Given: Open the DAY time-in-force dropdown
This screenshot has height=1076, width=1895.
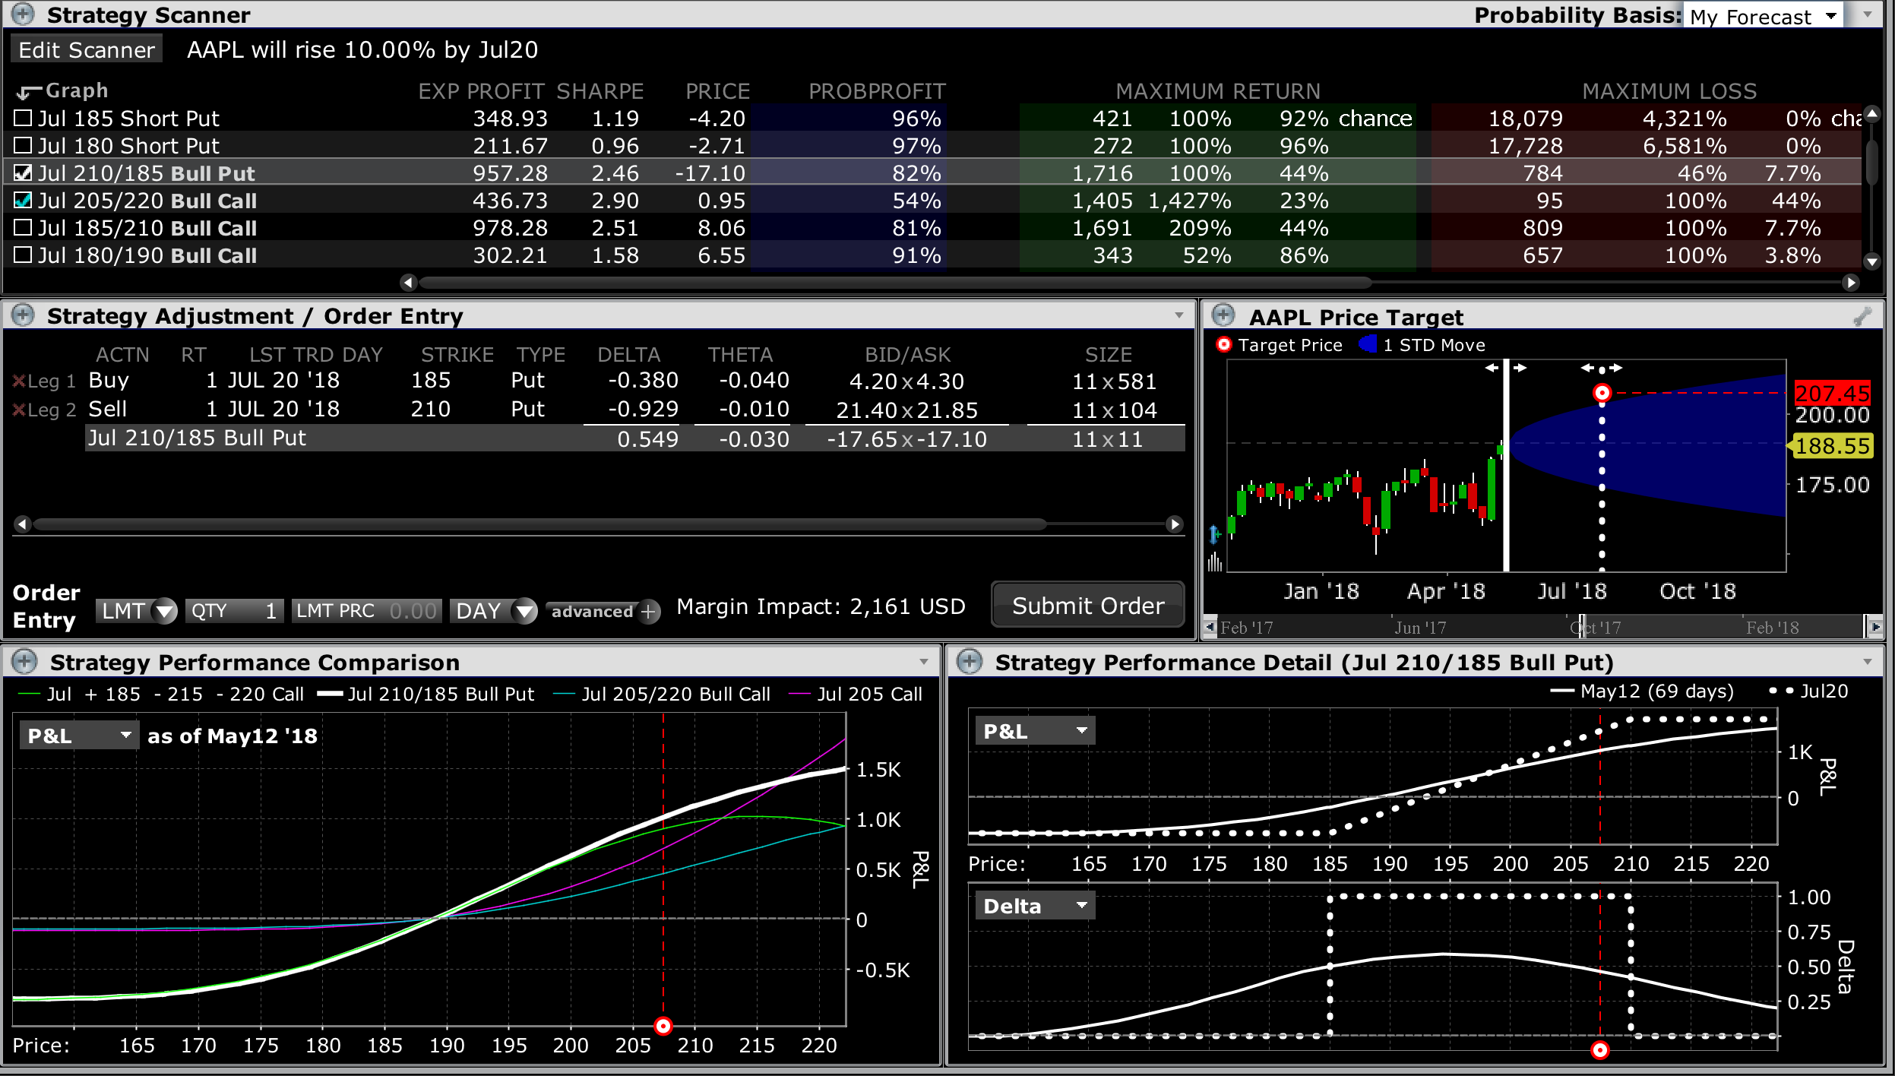Looking at the screenshot, I should (494, 611).
